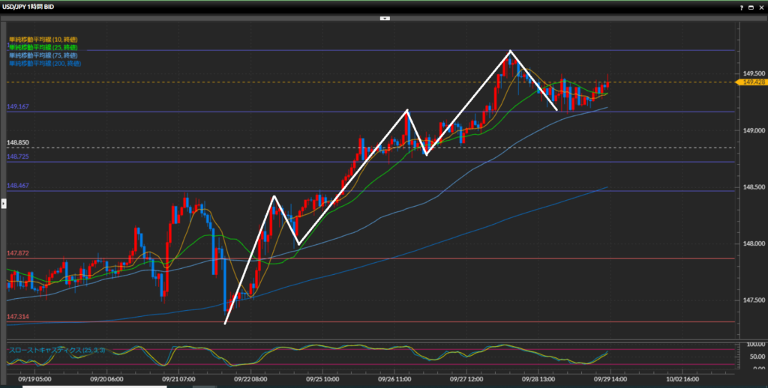
Task: Select the 149.167 horizontal line label
Action: [17, 107]
